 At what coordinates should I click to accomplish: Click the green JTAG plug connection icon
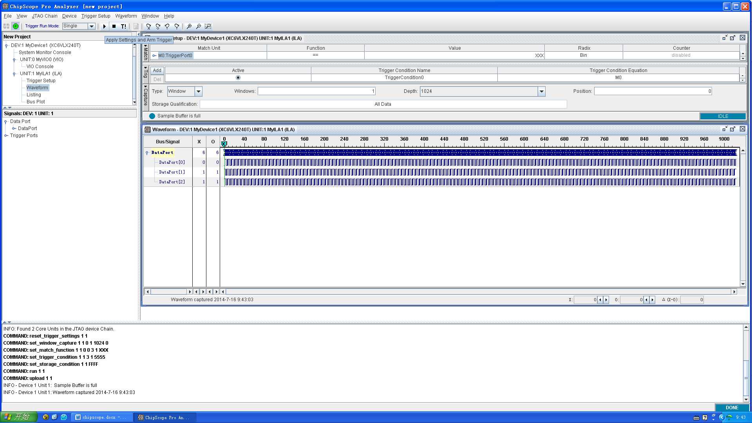pyautogui.click(x=16, y=26)
